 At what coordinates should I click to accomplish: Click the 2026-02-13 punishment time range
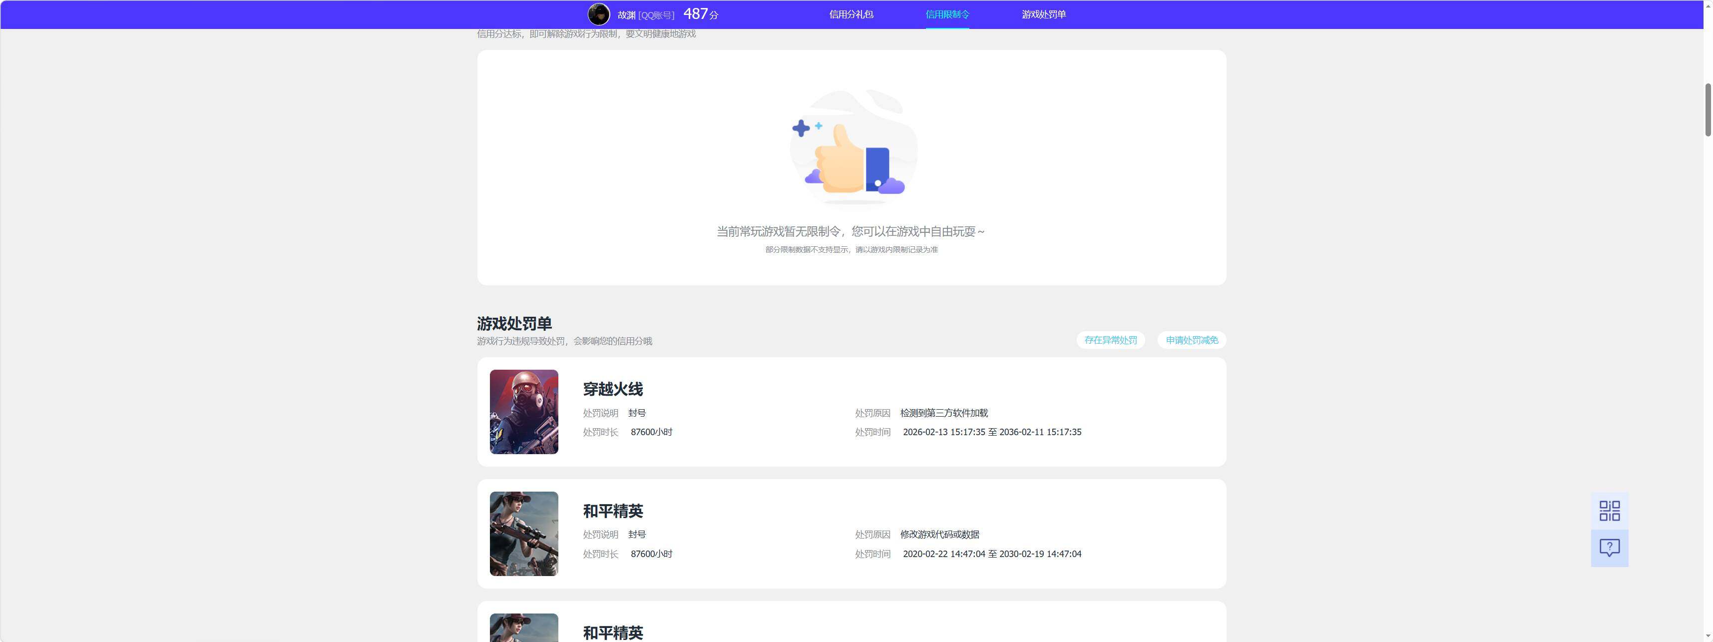point(991,433)
